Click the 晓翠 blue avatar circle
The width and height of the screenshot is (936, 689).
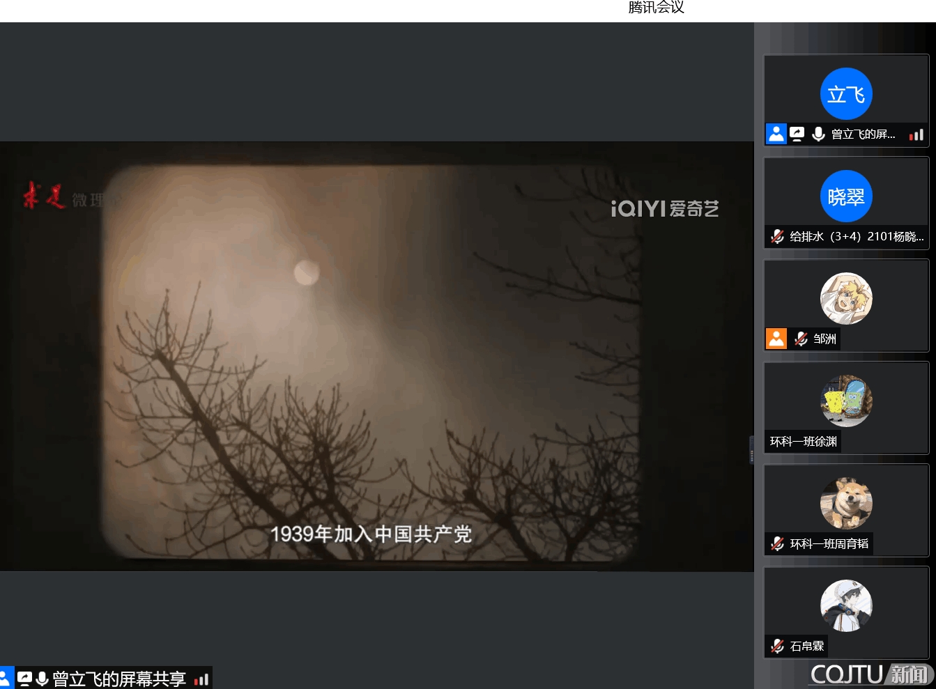[x=846, y=196]
